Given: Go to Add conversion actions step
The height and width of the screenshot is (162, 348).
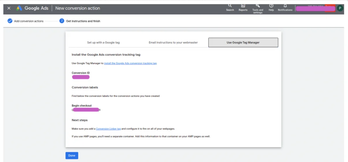Looking at the screenshot, I should [x=29, y=21].
